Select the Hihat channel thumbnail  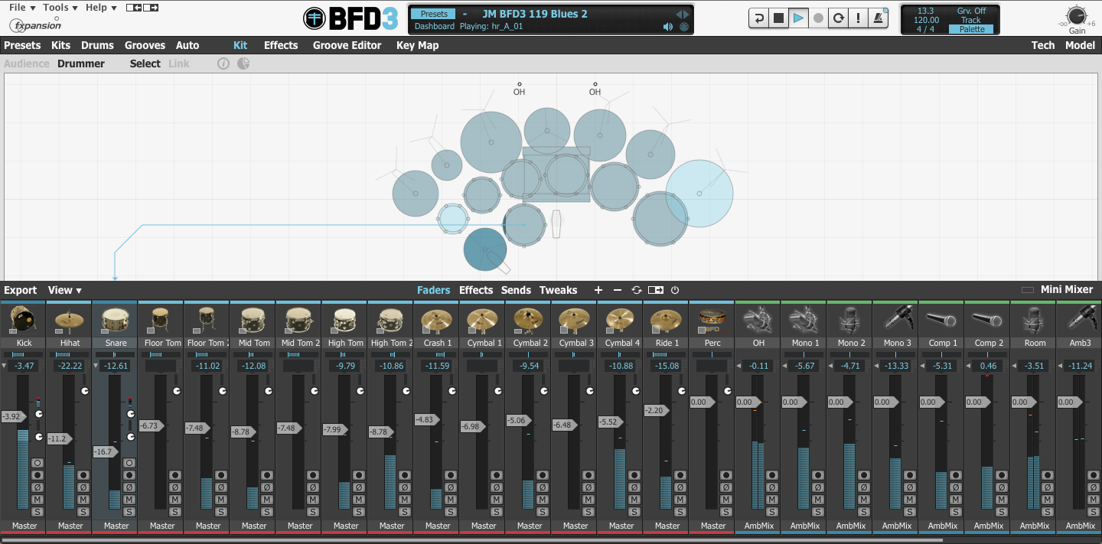pos(69,319)
